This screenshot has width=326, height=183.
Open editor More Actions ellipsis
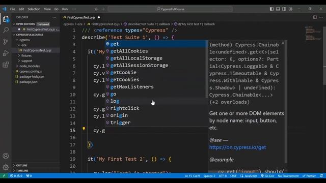tap(321, 17)
